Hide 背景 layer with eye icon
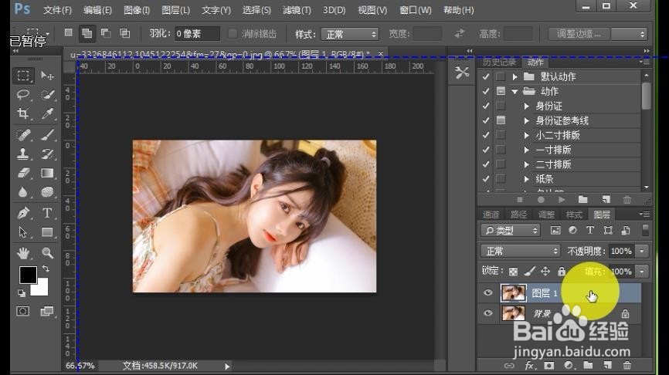The width and height of the screenshot is (669, 375). point(488,313)
